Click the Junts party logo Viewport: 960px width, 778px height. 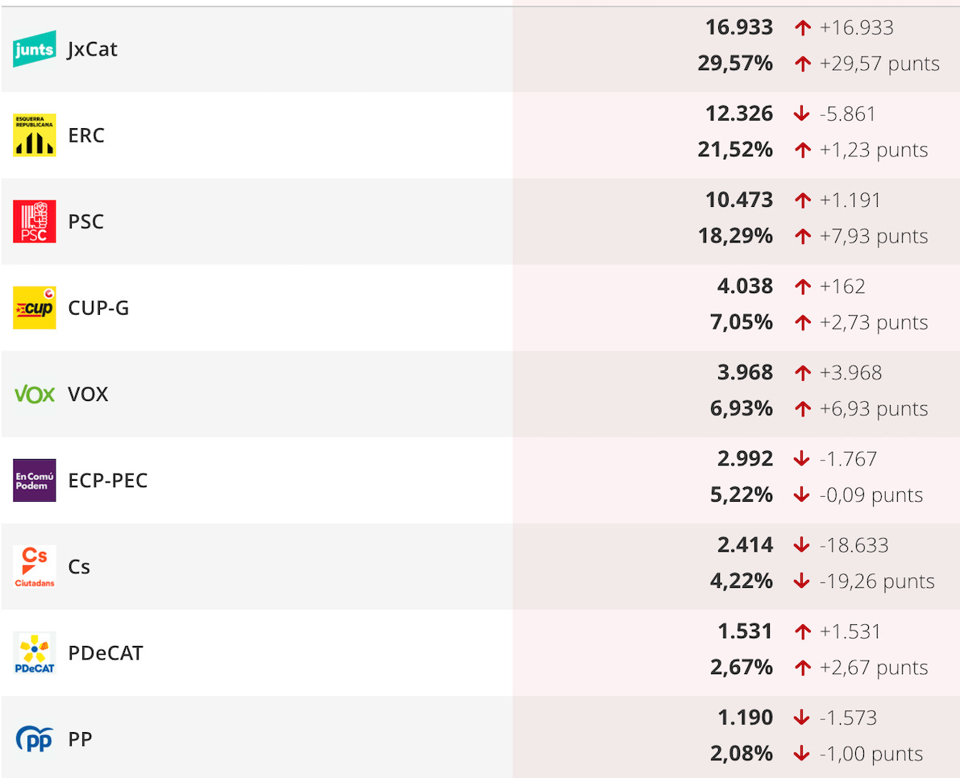click(35, 49)
